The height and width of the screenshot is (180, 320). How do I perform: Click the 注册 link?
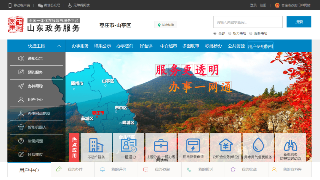click(263, 5)
